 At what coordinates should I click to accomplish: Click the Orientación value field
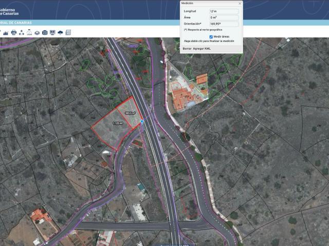223,24
